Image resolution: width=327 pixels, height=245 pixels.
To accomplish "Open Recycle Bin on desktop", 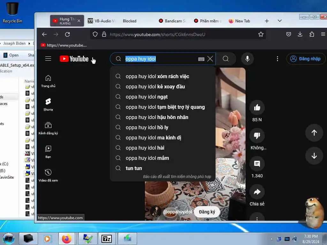I will click(x=12, y=12).
